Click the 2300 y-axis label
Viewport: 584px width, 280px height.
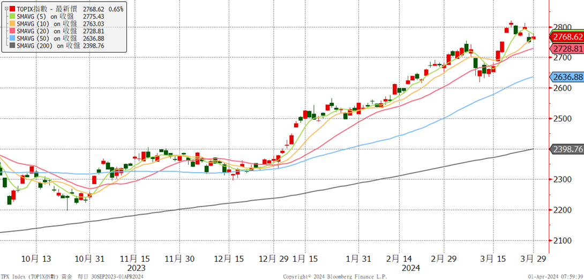(561, 179)
